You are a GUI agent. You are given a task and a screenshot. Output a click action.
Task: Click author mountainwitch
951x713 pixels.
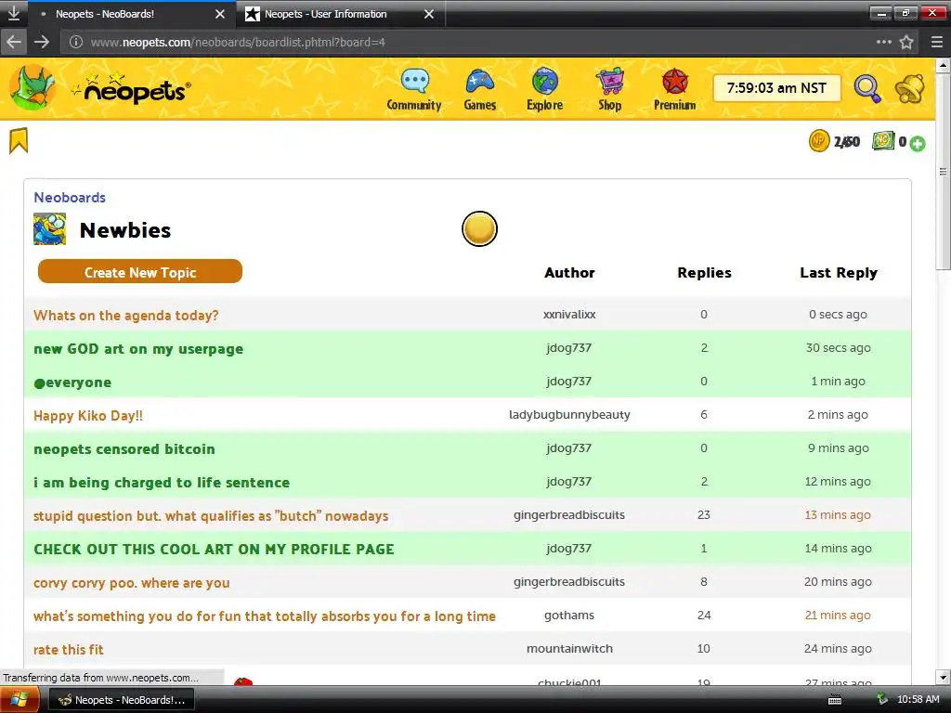pyautogui.click(x=569, y=648)
